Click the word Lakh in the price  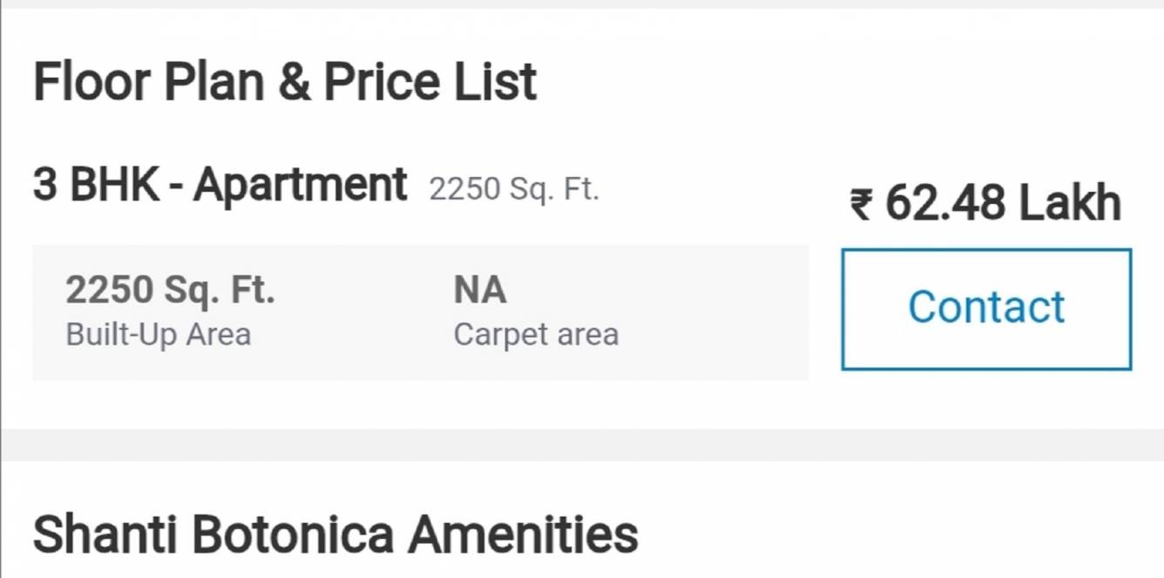pyautogui.click(x=1070, y=203)
